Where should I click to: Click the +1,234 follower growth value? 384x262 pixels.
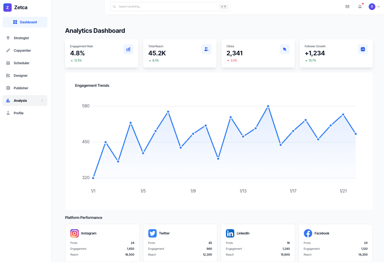[x=315, y=53]
